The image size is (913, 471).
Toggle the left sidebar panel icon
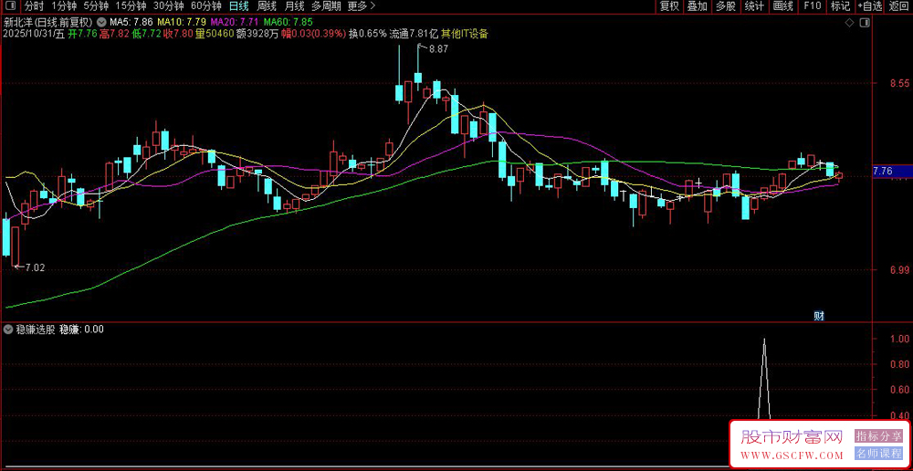10,6
